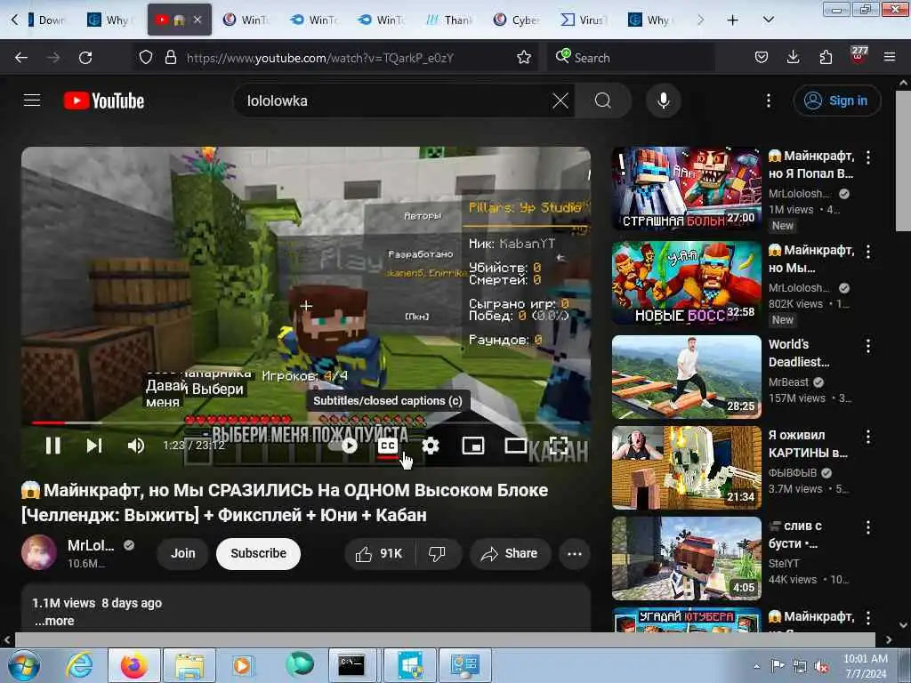
Task: Run the YouTube search magnifier button
Action: [x=603, y=100]
